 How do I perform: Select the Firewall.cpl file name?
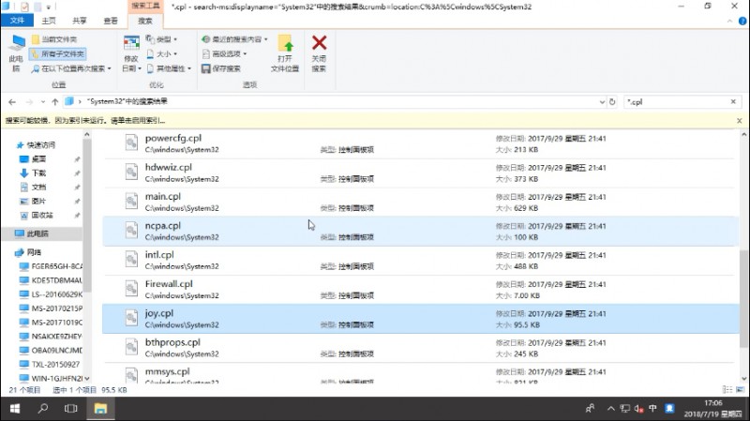[169, 284]
